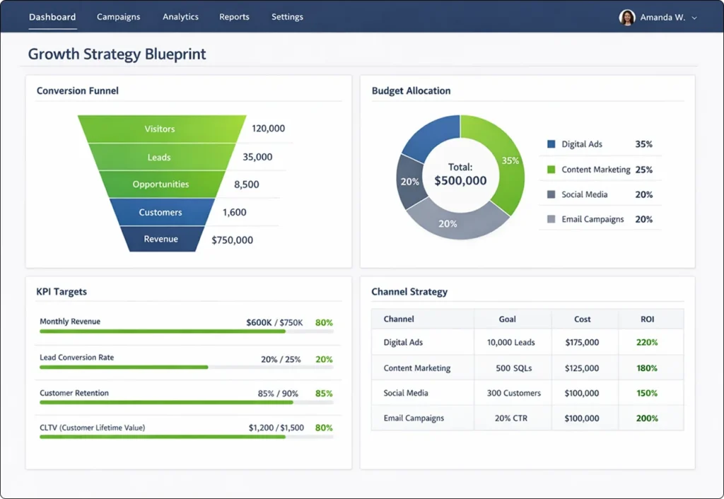
Task: Switch to the Campaigns tab
Action: click(x=118, y=17)
